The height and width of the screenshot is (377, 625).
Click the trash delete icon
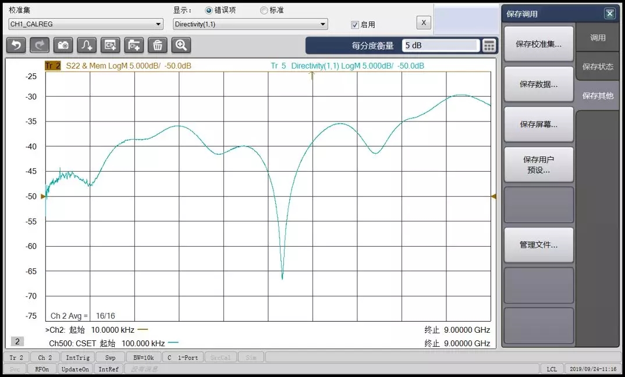158,45
